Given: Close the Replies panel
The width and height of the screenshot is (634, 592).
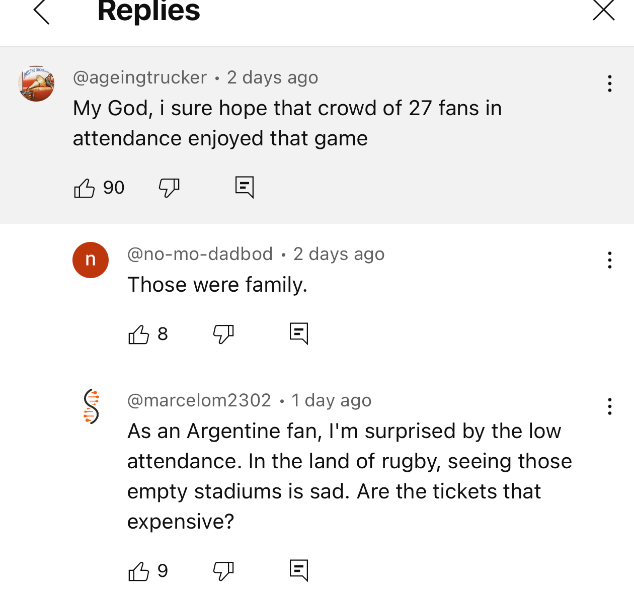Looking at the screenshot, I should click(x=603, y=10).
